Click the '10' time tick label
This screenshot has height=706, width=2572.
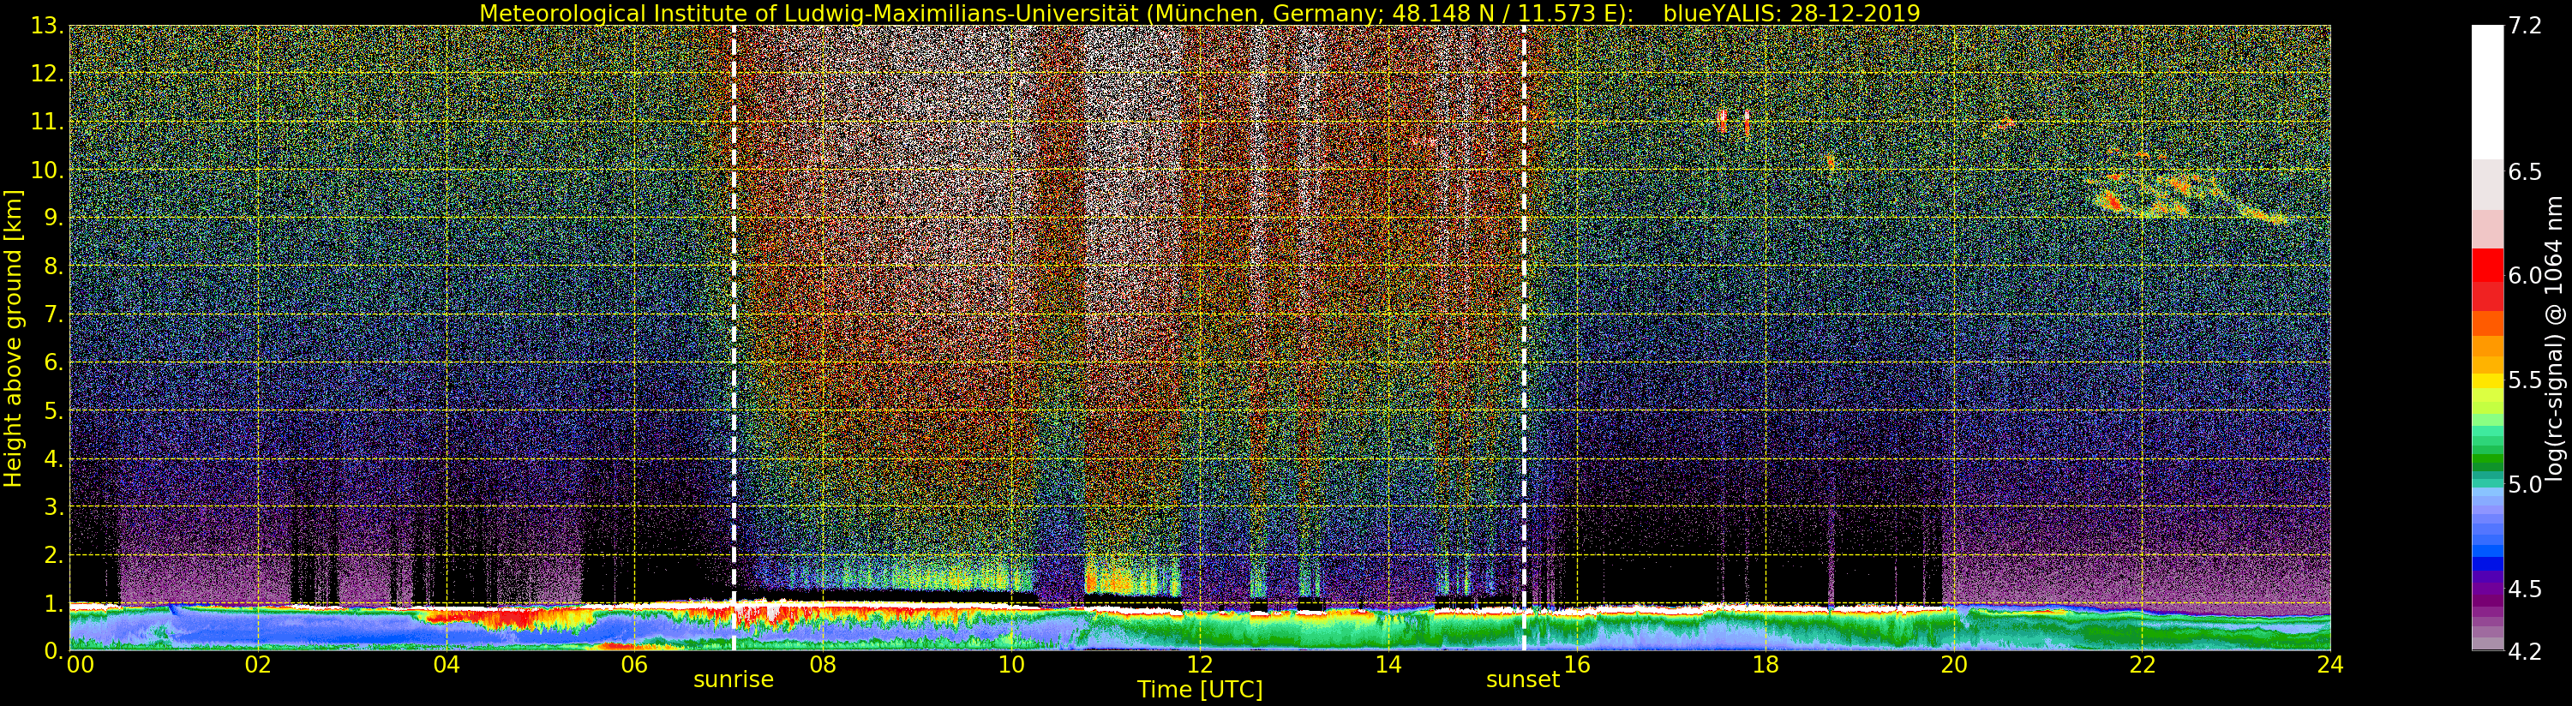1011,665
